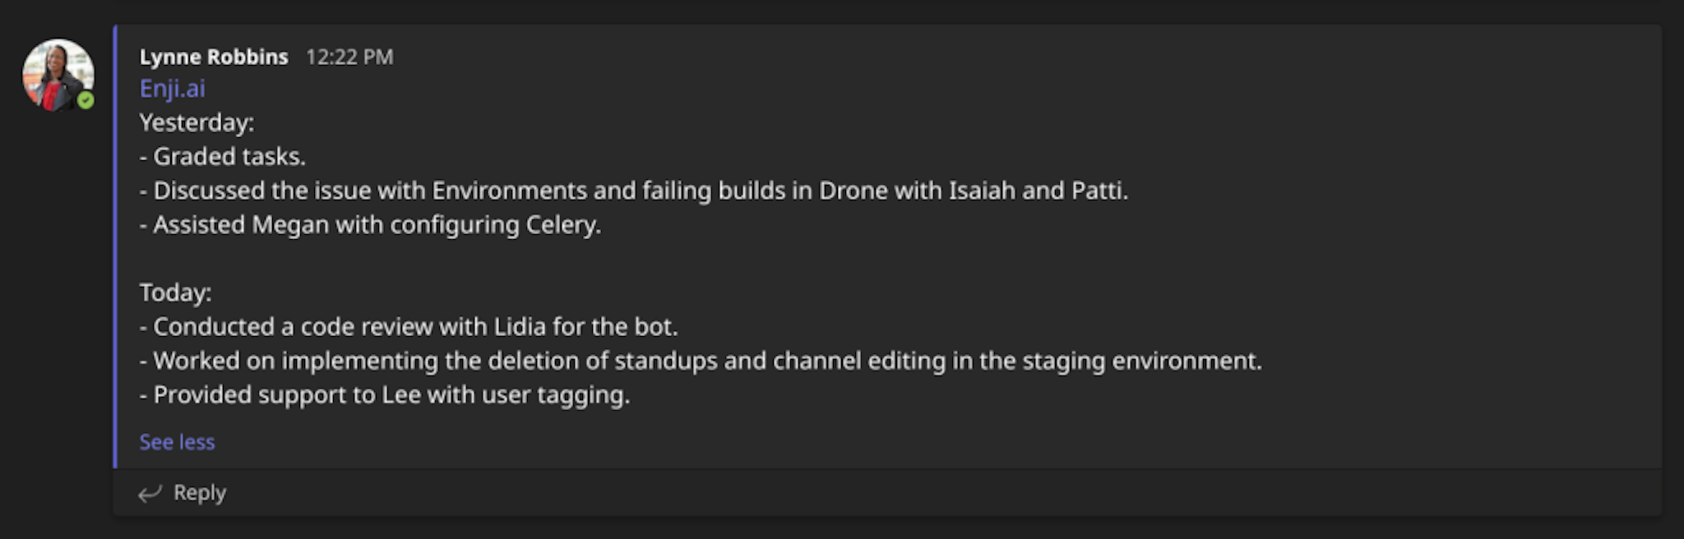Click the line about deleting standups
The image size is (1684, 539).
coord(701,361)
